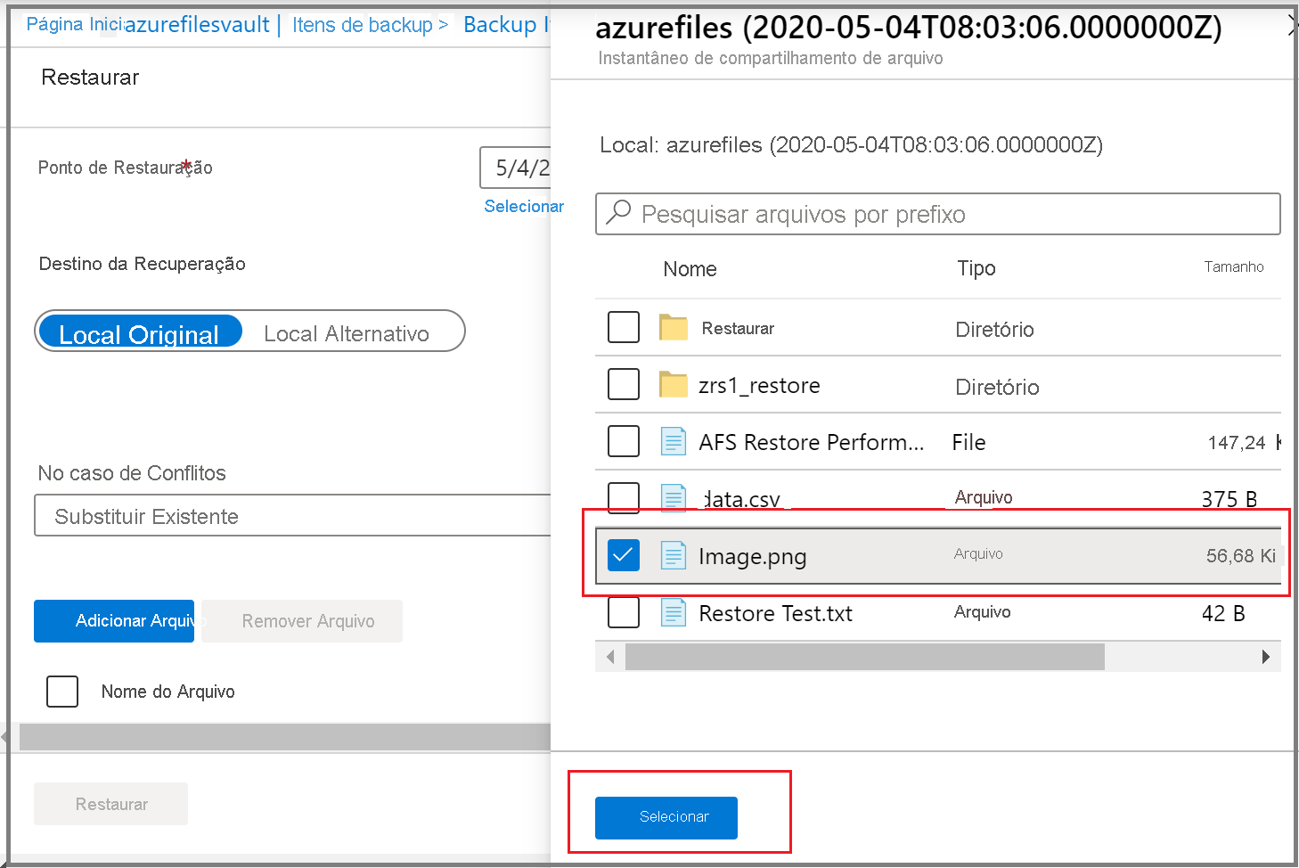Toggle the Nome do Arquivo header checkbox
The image size is (1299, 868).
[62, 691]
